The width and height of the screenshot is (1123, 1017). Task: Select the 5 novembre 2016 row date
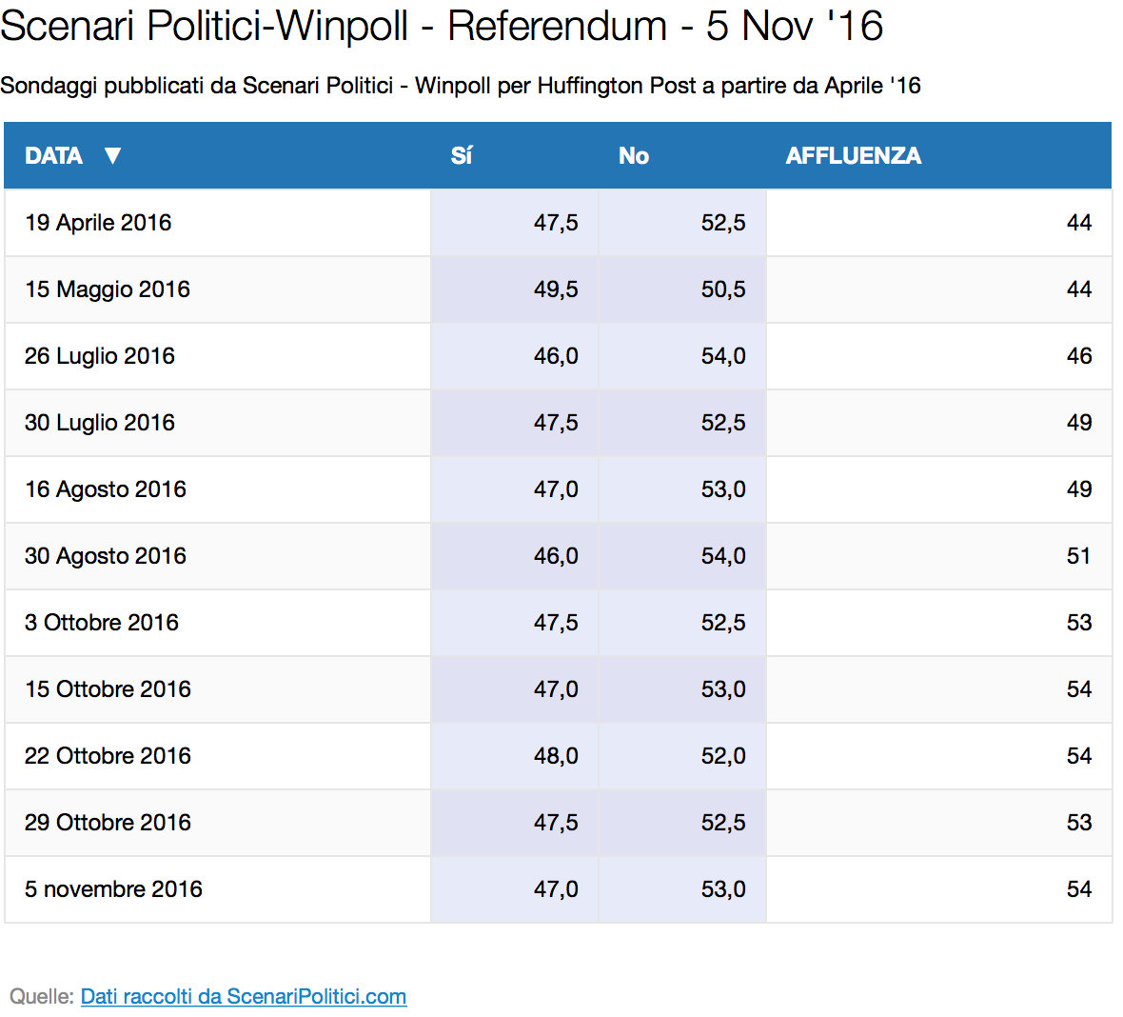(x=113, y=889)
